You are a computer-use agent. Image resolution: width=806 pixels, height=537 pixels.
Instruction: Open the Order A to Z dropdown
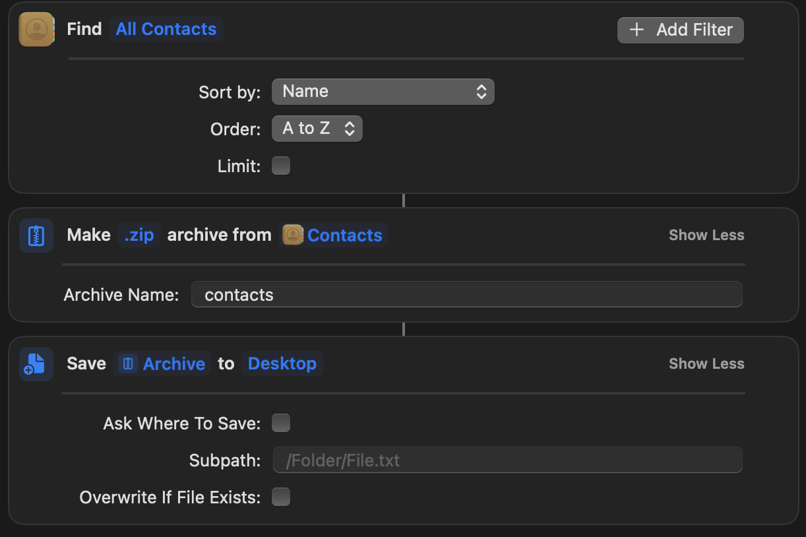pos(317,128)
